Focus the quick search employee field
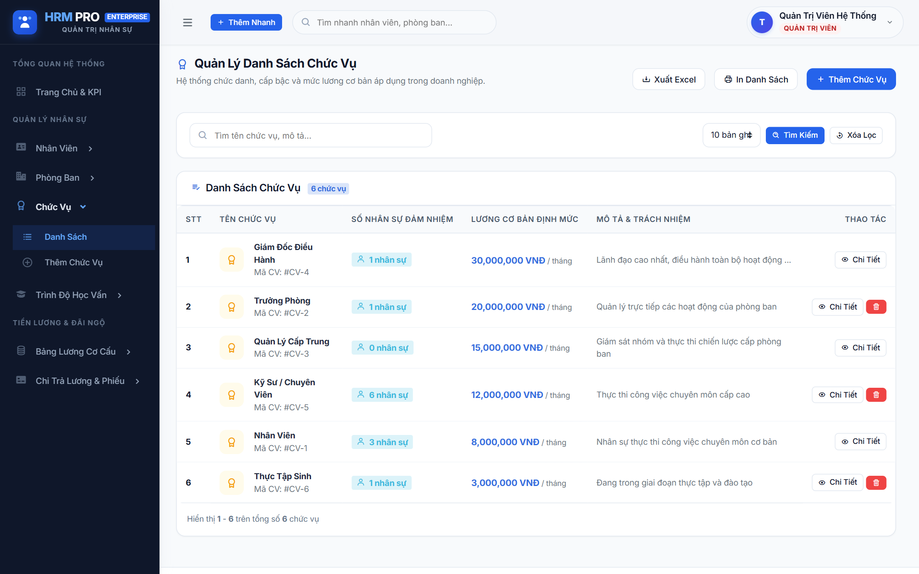This screenshot has height=574, width=919. [x=394, y=23]
